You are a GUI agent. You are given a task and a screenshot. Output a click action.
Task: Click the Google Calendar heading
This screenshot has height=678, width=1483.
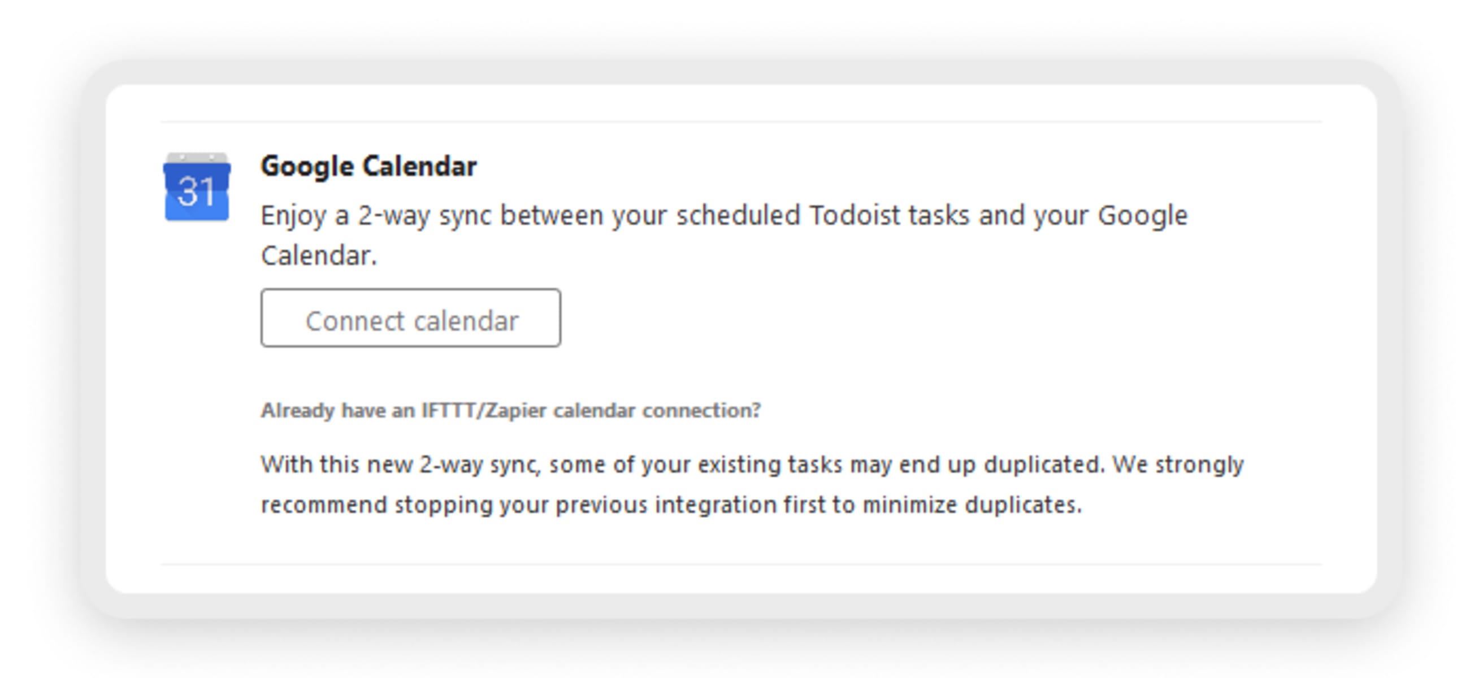click(368, 166)
